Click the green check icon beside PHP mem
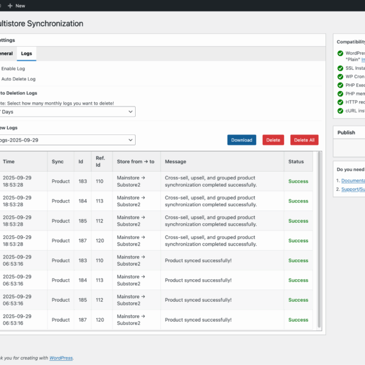365x365 pixels. (x=340, y=94)
